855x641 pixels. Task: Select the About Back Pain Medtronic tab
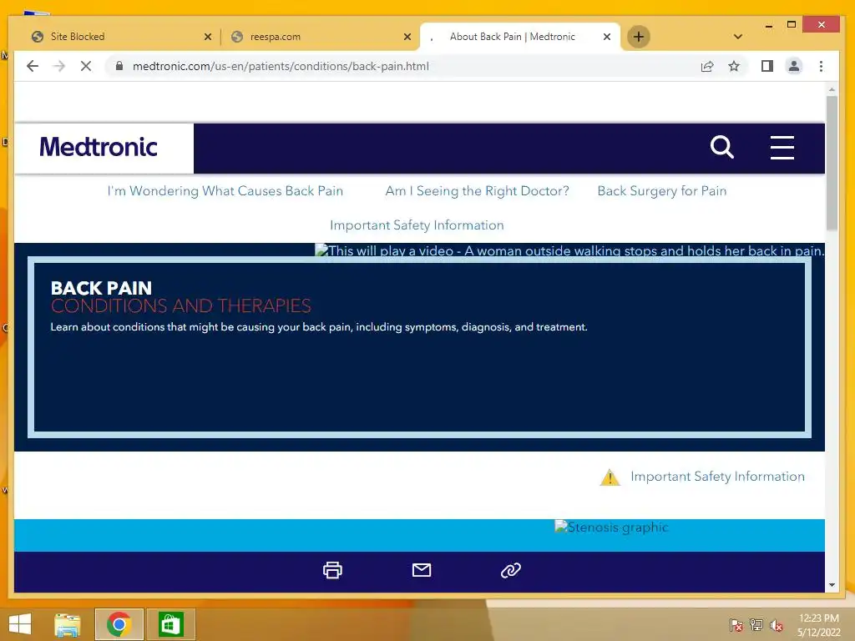[x=520, y=37]
